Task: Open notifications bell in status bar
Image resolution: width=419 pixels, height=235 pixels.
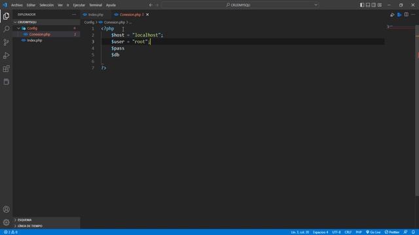Action: click(x=413, y=232)
